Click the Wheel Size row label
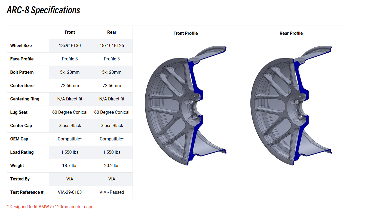The height and width of the screenshot is (215, 365). (x=21, y=45)
